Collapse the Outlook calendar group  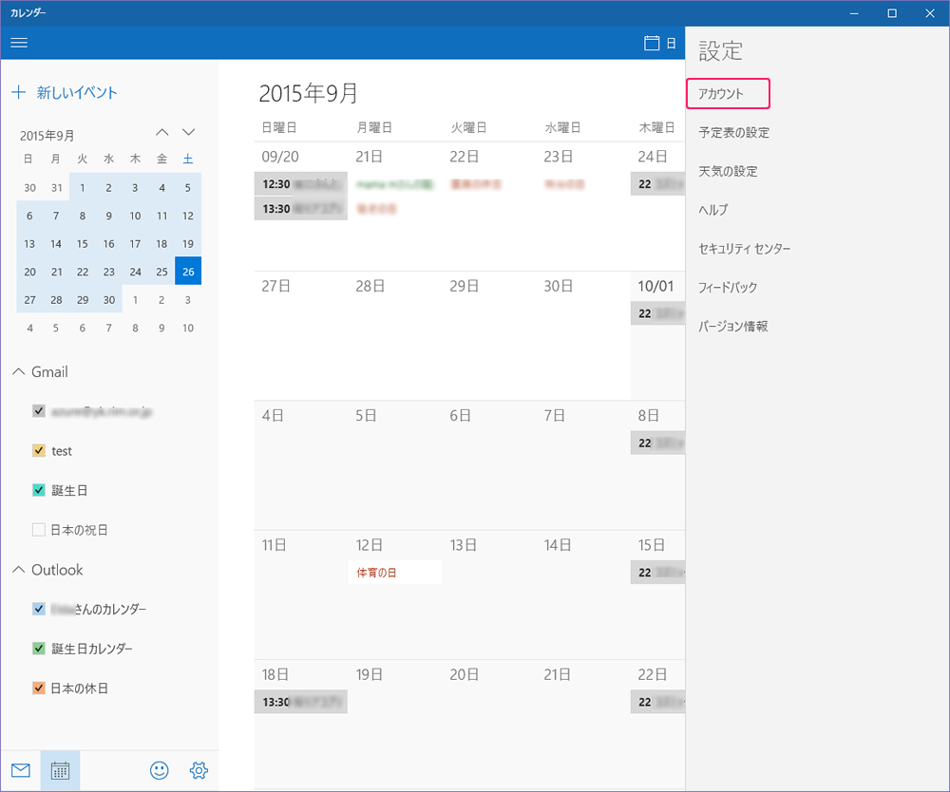[19, 570]
